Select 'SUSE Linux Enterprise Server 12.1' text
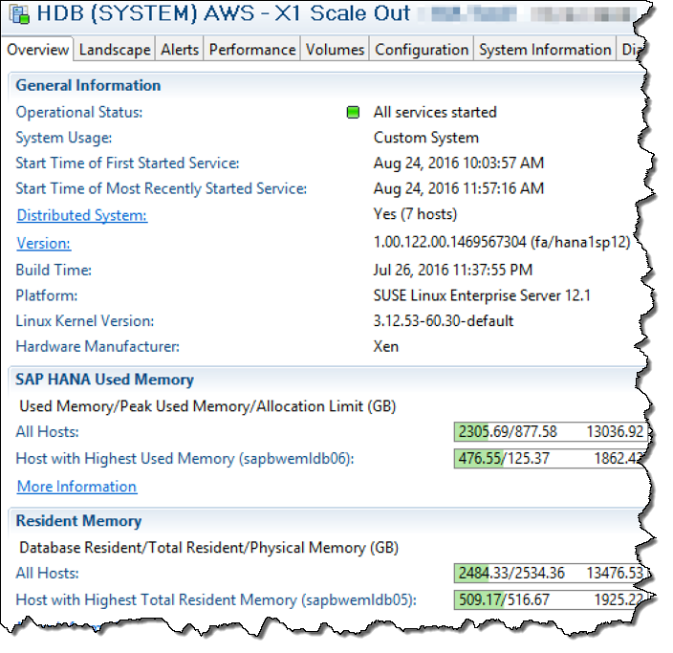 pyautogui.click(x=482, y=295)
